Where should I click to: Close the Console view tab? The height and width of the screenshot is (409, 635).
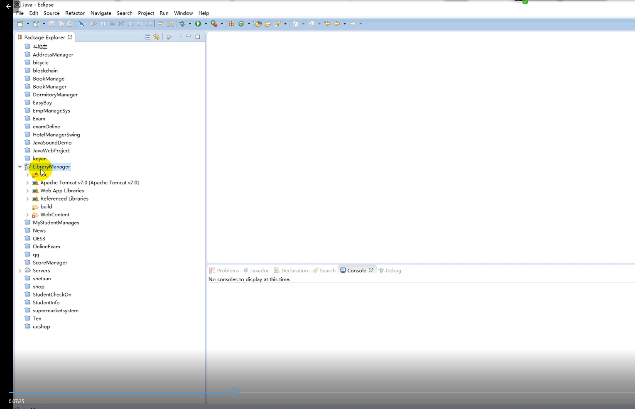click(371, 270)
